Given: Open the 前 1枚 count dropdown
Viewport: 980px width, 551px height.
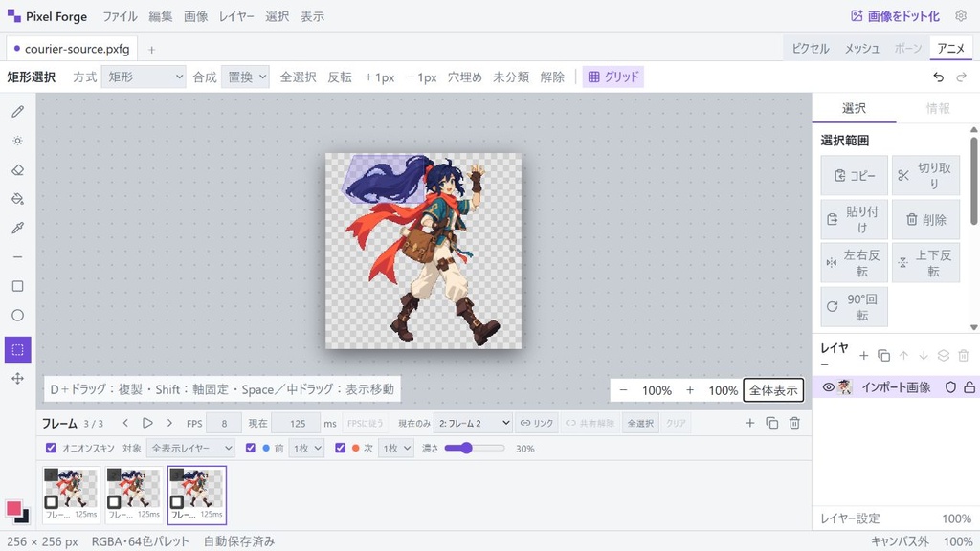Looking at the screenshot, I should point(306,448).
